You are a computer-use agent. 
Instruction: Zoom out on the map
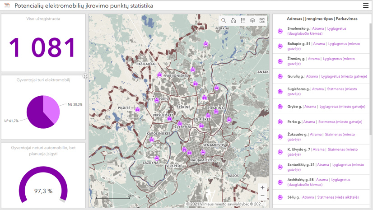pyautogui.click(x=262, y=196)
